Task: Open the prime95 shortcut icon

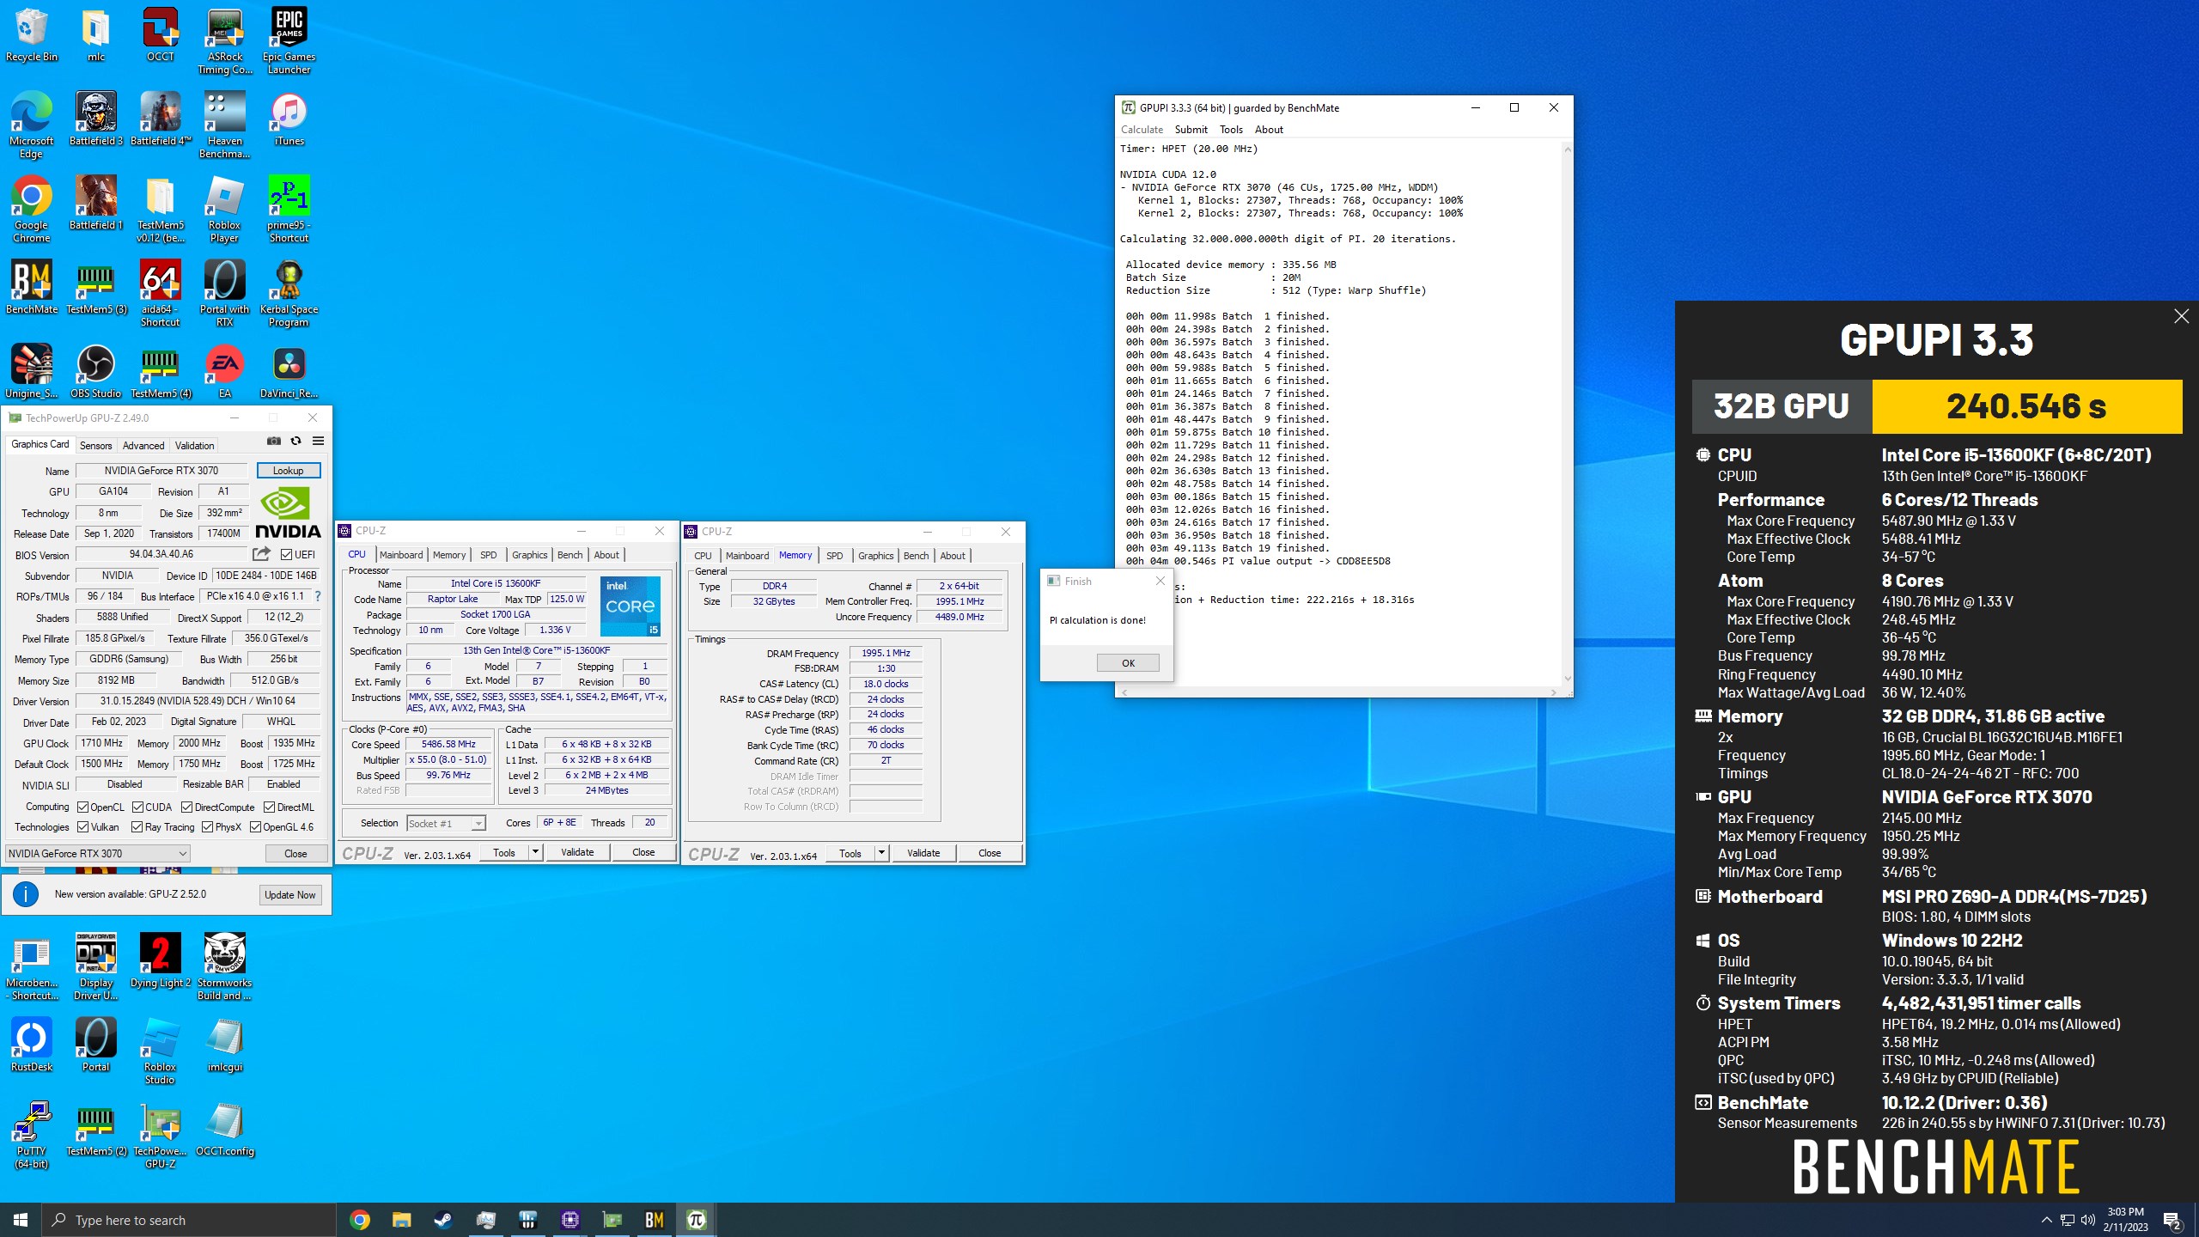Action: point(289,210)
